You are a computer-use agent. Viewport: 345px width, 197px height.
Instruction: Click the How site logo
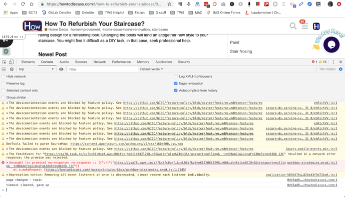point(32,26)
